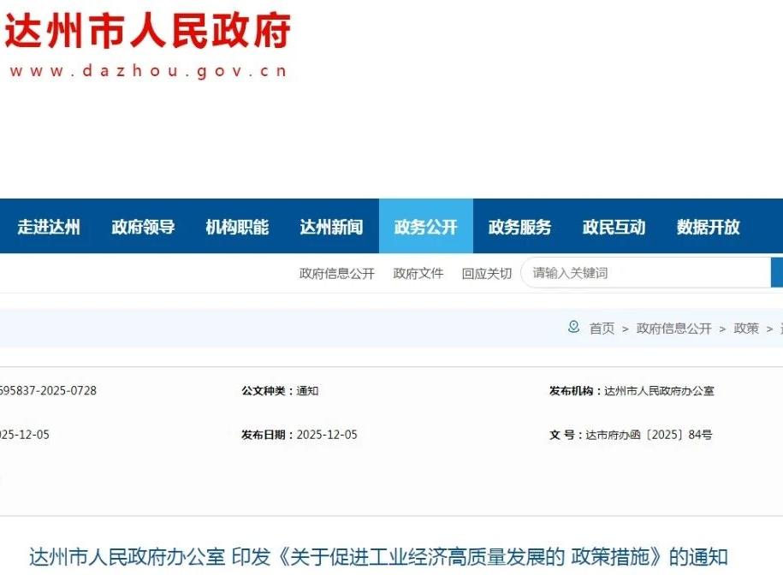Screen dimensions: 783x587
Task: Open the 政府领导 navigation menu
Action: 143,227
